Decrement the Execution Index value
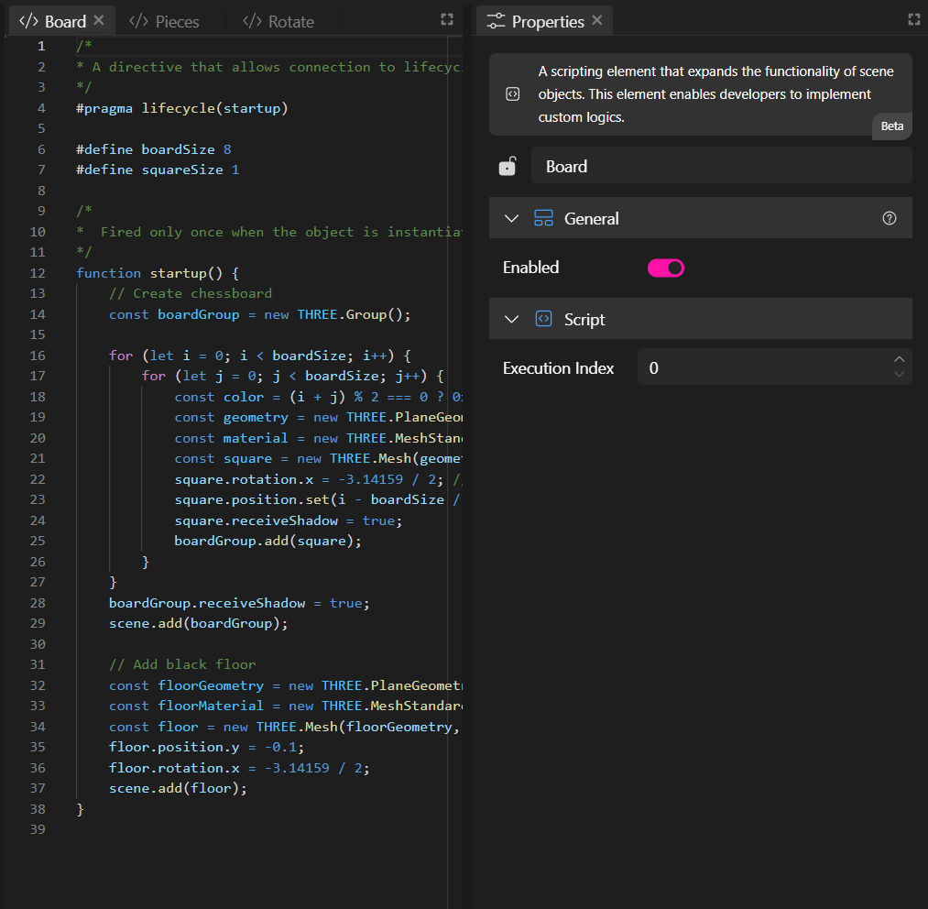The height and width of the screenshot is (909, 928). click(x=900, y=375)
